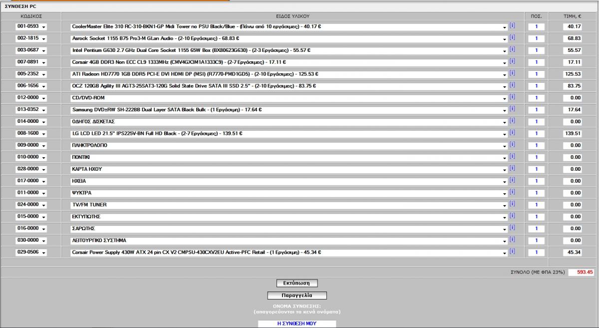This screenshot has width=599, height=328.
Task: Click info icon in ΛΕΙΤΟΥΡΓΙΚΟ ΣΥΣΤΗΜΑ row
Action: pyautogui.click(x=512, y=240)
